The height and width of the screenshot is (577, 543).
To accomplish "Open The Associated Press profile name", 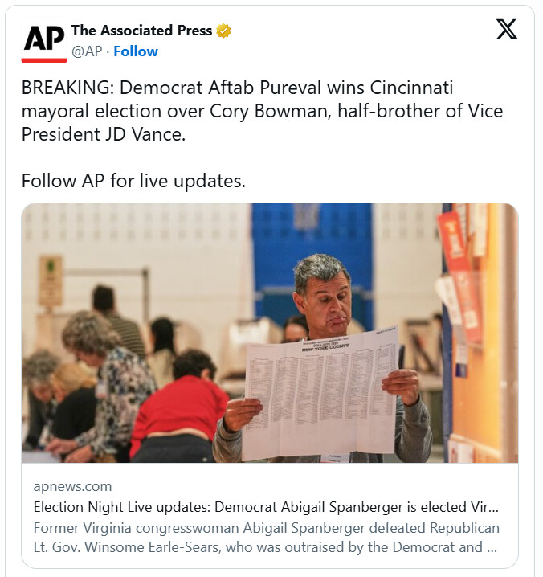I will [x=141, y=31].
